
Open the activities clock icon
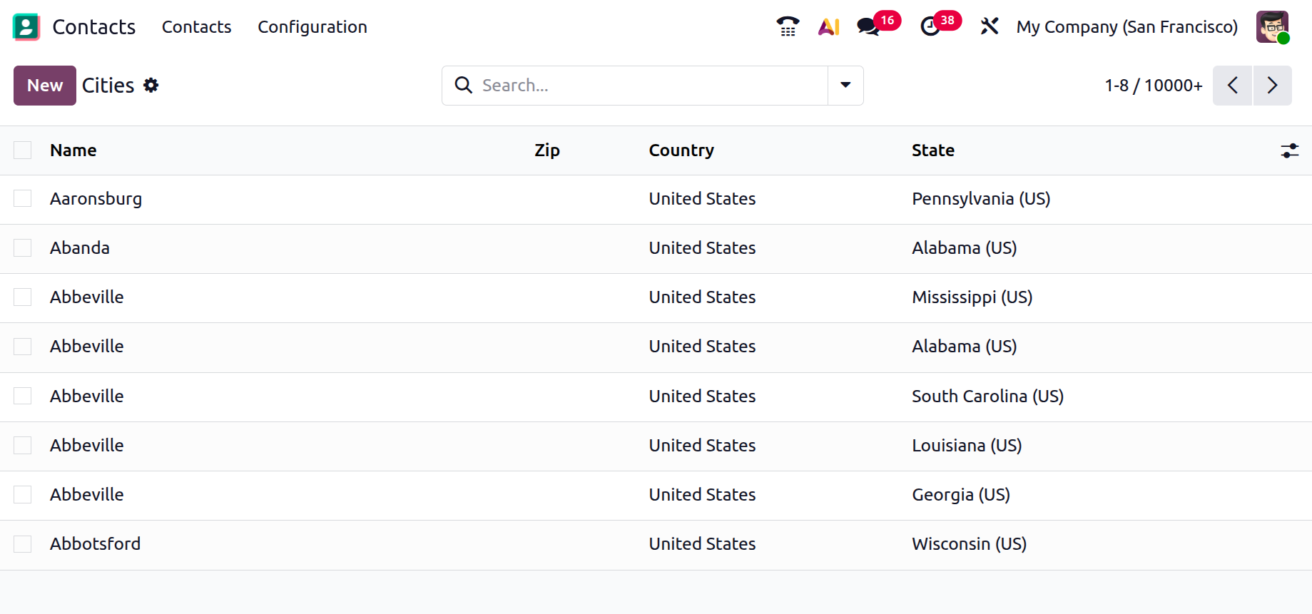[930, 26]
